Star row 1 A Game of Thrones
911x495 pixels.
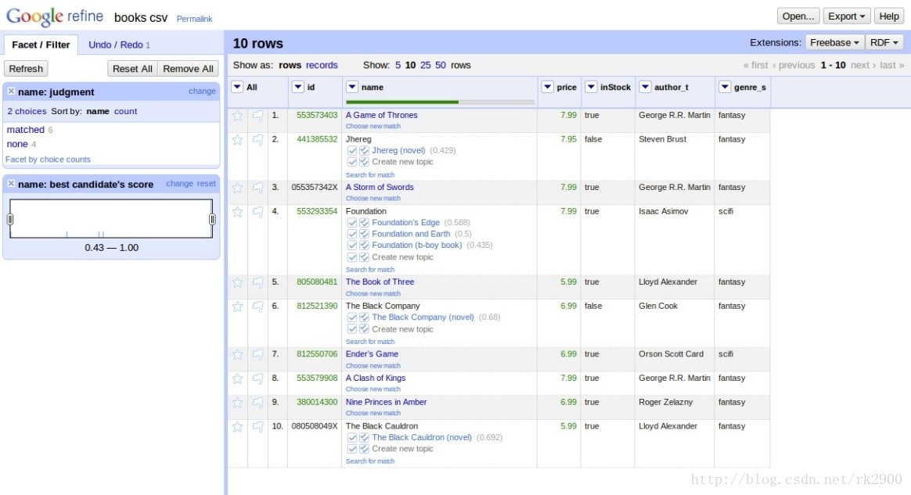coord(238,116)
